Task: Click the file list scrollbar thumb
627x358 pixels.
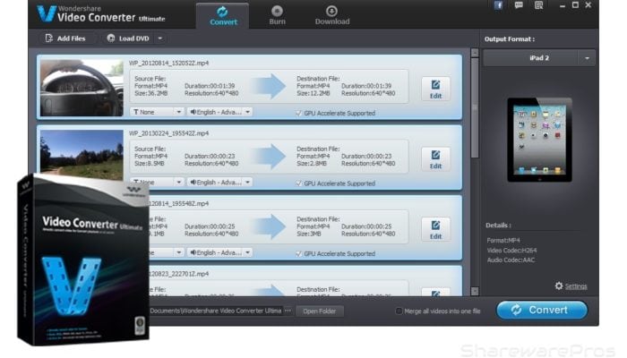Action: point(475,108)
